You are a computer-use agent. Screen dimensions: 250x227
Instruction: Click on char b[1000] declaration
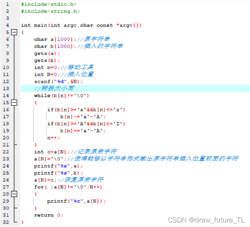[55, 46]
